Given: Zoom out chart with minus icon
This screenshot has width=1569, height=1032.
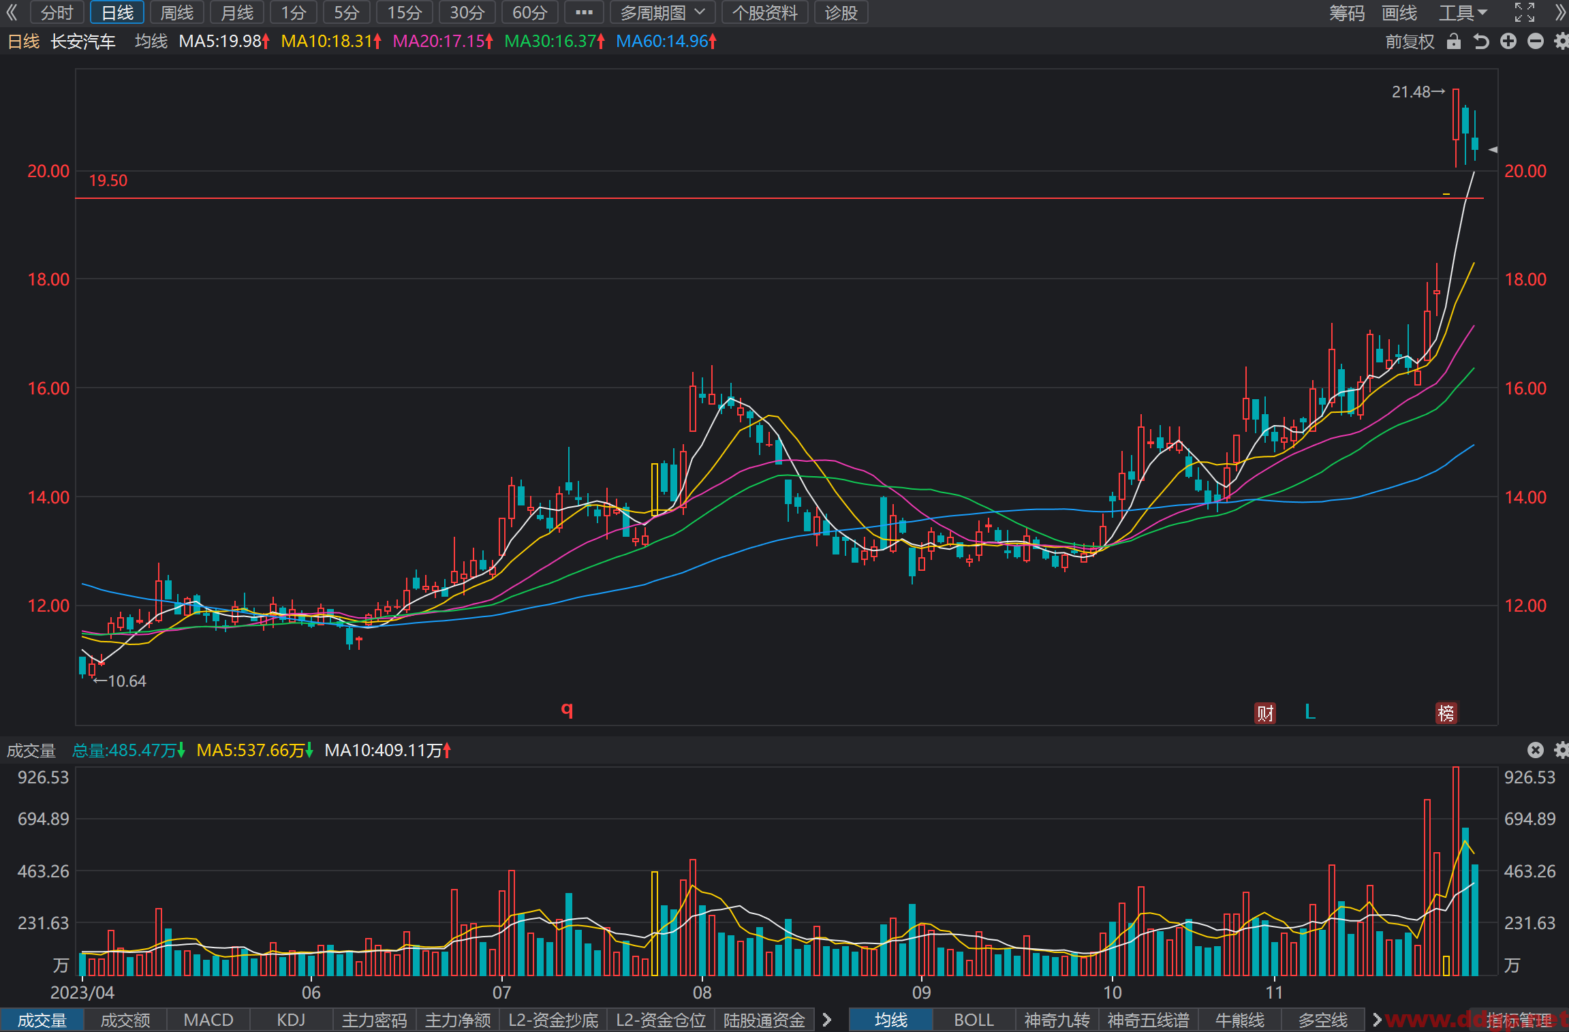Looking at the screenshot, I should click(1536, 42).
